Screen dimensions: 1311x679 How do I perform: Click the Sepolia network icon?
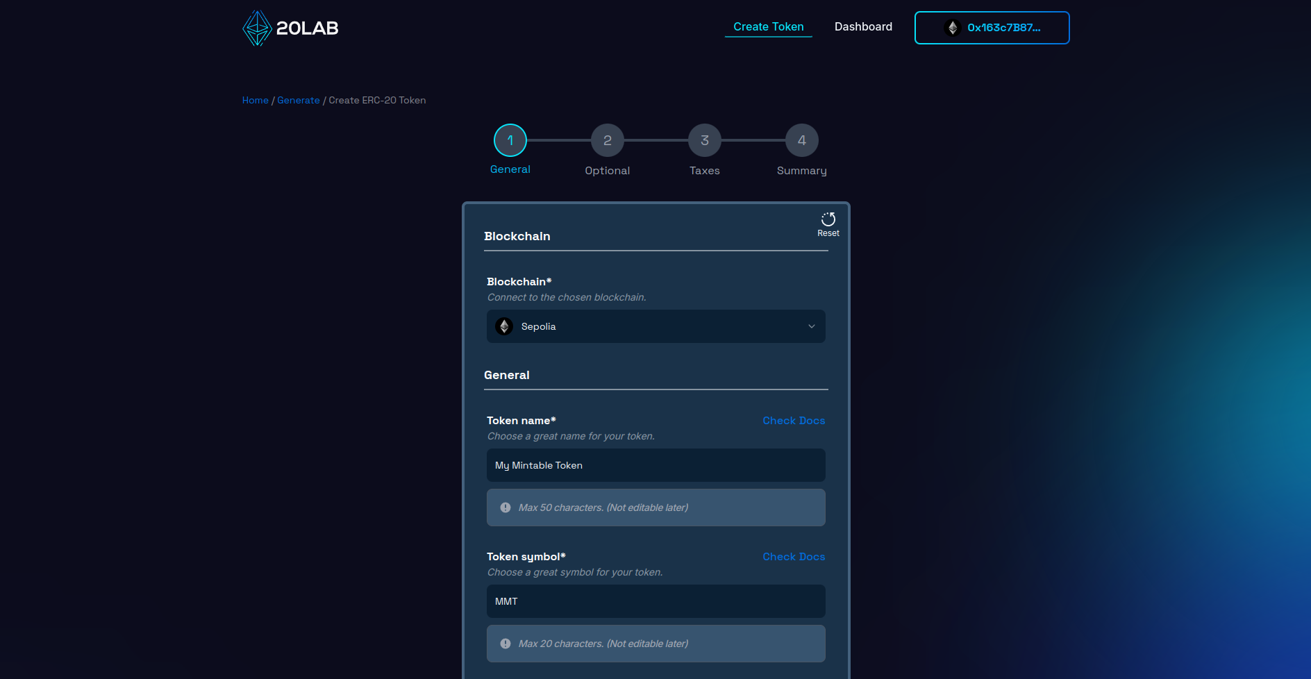(504, 326)
